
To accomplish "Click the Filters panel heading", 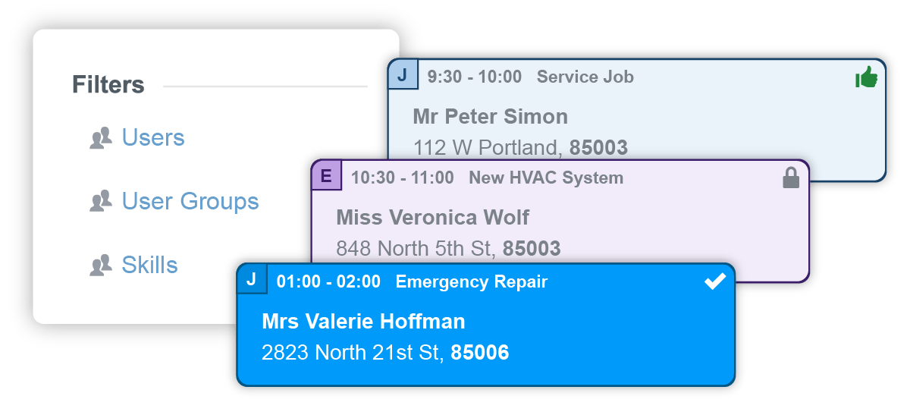I will pyautogui.click(x=108, y=85).
